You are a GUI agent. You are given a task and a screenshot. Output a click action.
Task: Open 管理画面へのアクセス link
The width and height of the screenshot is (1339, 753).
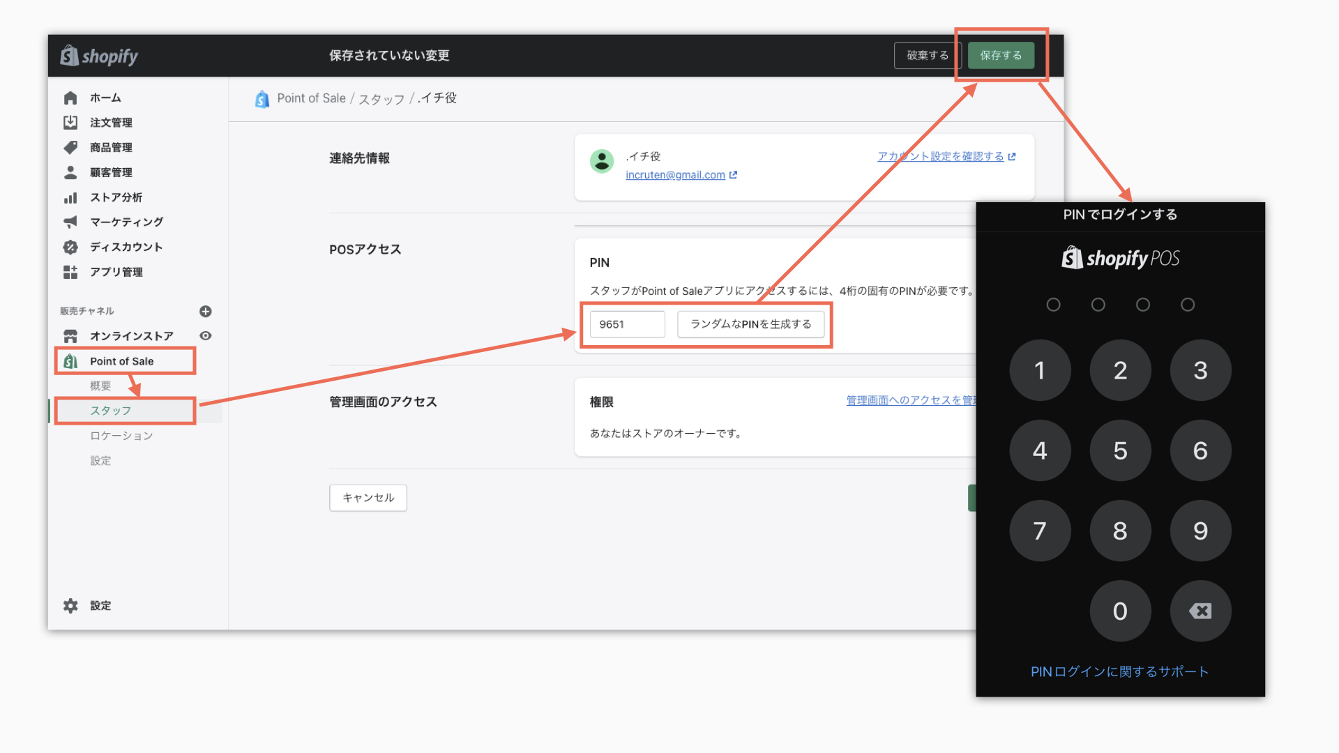click(911, 400)
